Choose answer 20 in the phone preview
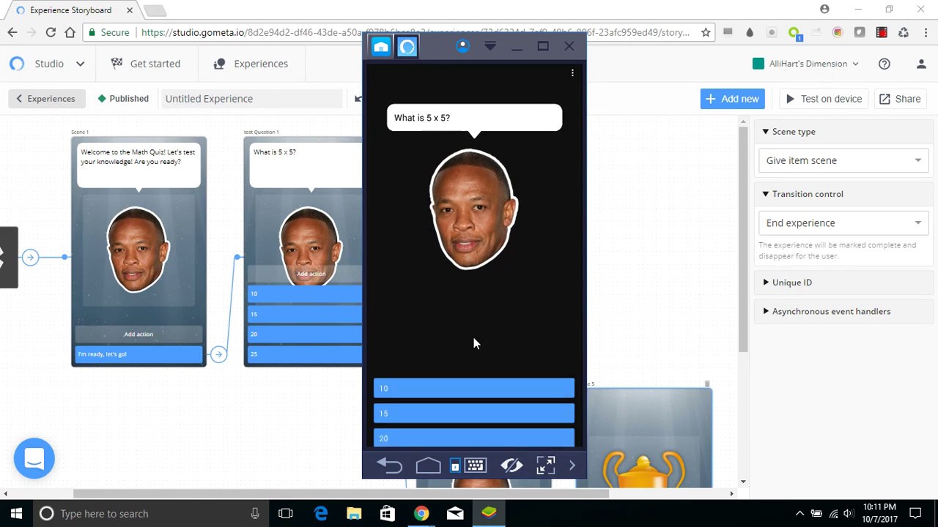Viewport: 938px width, 527px height. tap(474, 438)
